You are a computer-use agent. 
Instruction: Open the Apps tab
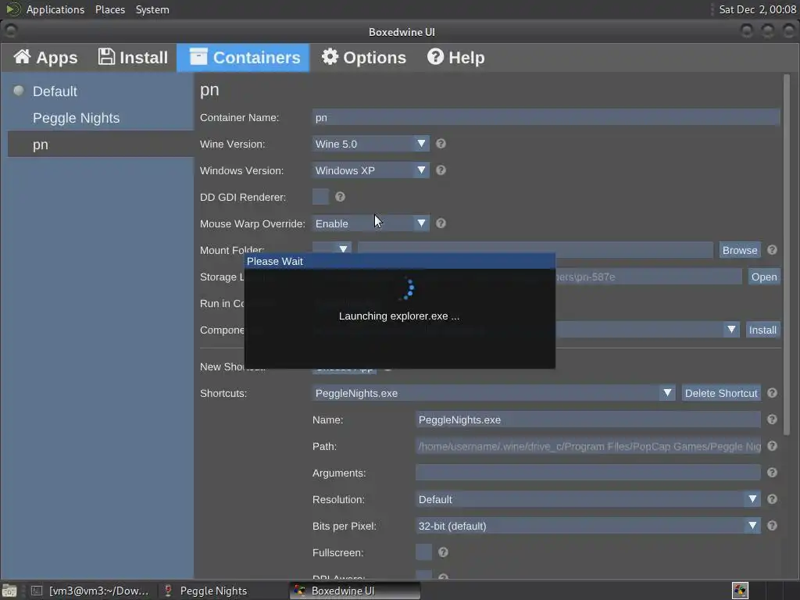(45, 58)
